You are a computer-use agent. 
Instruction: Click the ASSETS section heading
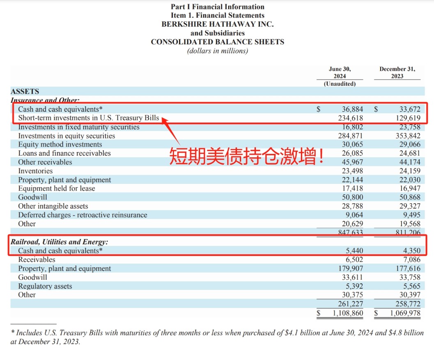(x=25, y=92)
